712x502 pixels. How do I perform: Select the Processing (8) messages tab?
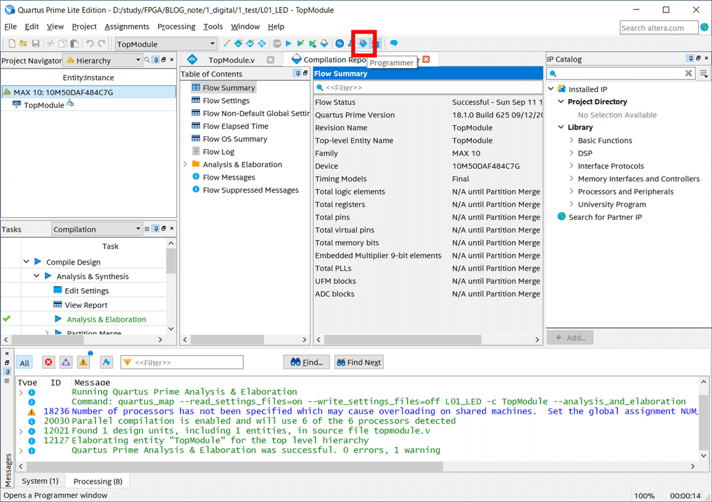point(97,481)
